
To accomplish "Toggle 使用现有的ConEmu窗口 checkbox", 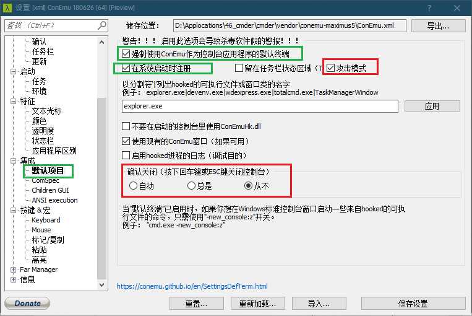I will tap(126, 141).
